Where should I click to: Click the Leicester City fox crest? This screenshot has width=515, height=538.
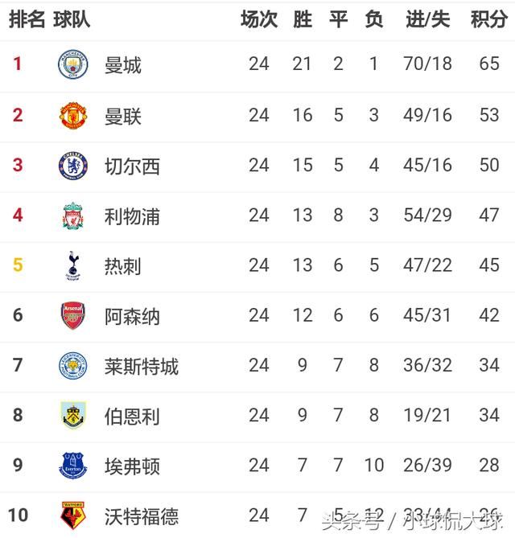point(73,366)
